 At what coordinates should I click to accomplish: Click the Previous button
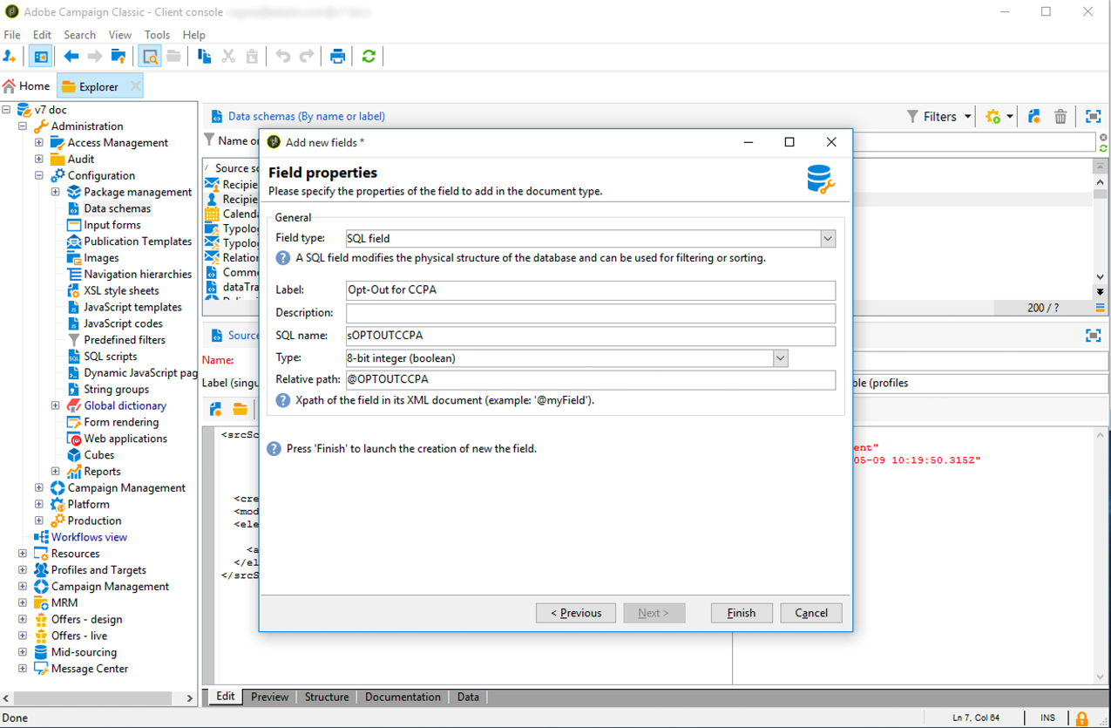[576, 613]
